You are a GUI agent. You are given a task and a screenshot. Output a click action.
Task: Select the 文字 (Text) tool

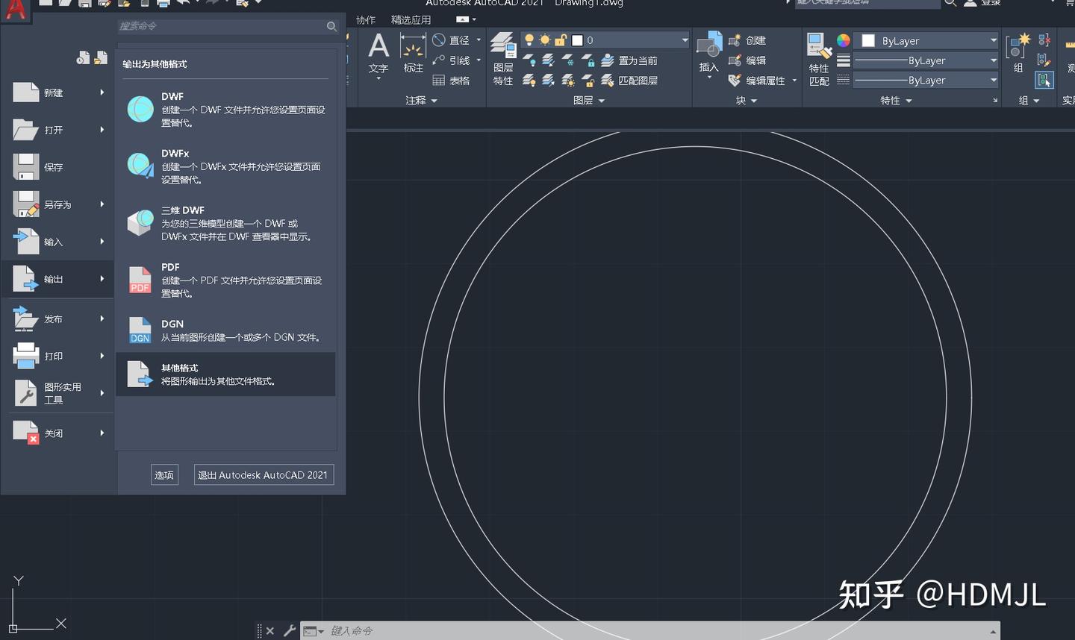click(378, 54)
